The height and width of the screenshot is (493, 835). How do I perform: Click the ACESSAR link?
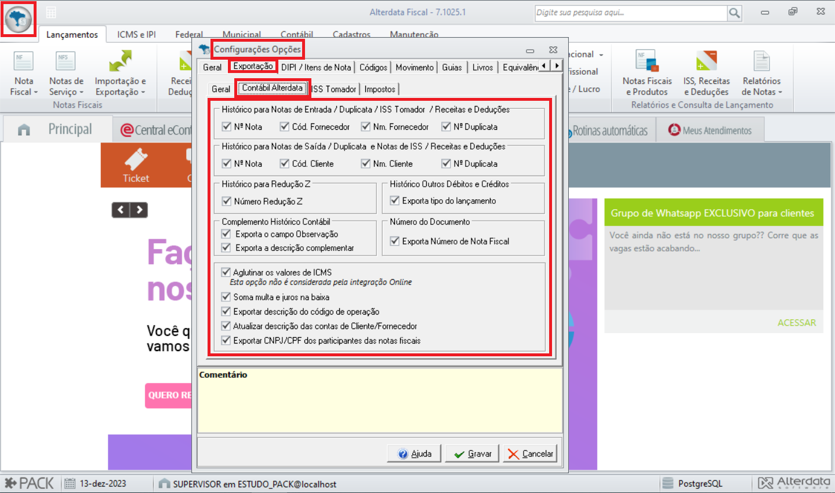coord(796,323)
